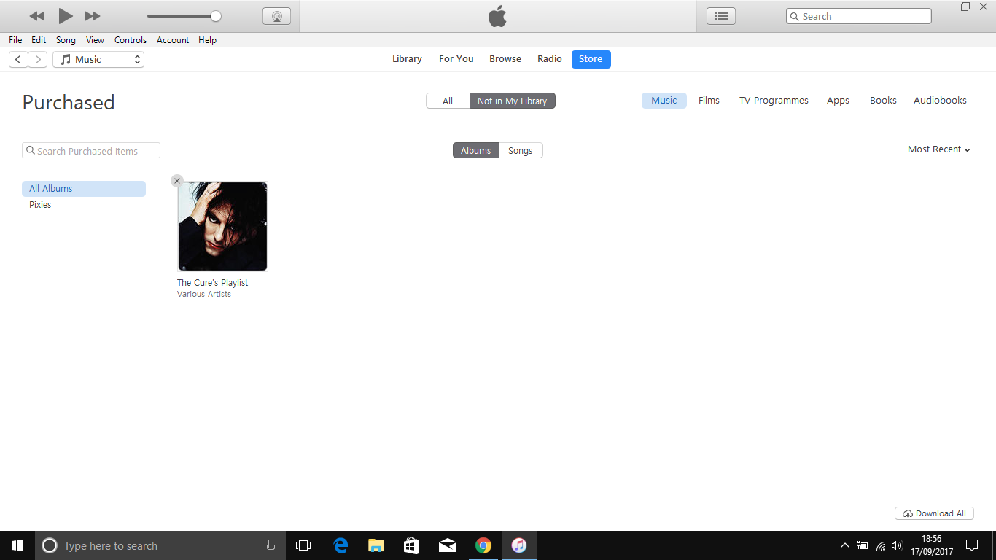The height and width of the screenshot is (560, 996).
Task: Switch to the Library tab
Action: tap(407, 59)
